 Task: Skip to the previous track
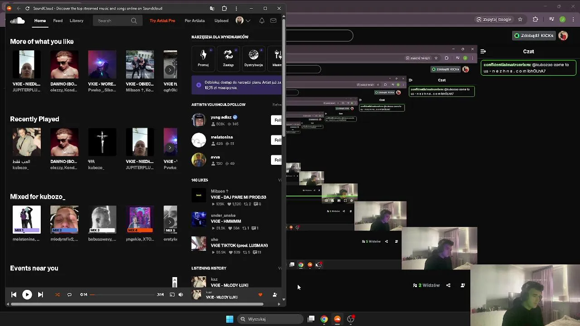click(14, 295)
